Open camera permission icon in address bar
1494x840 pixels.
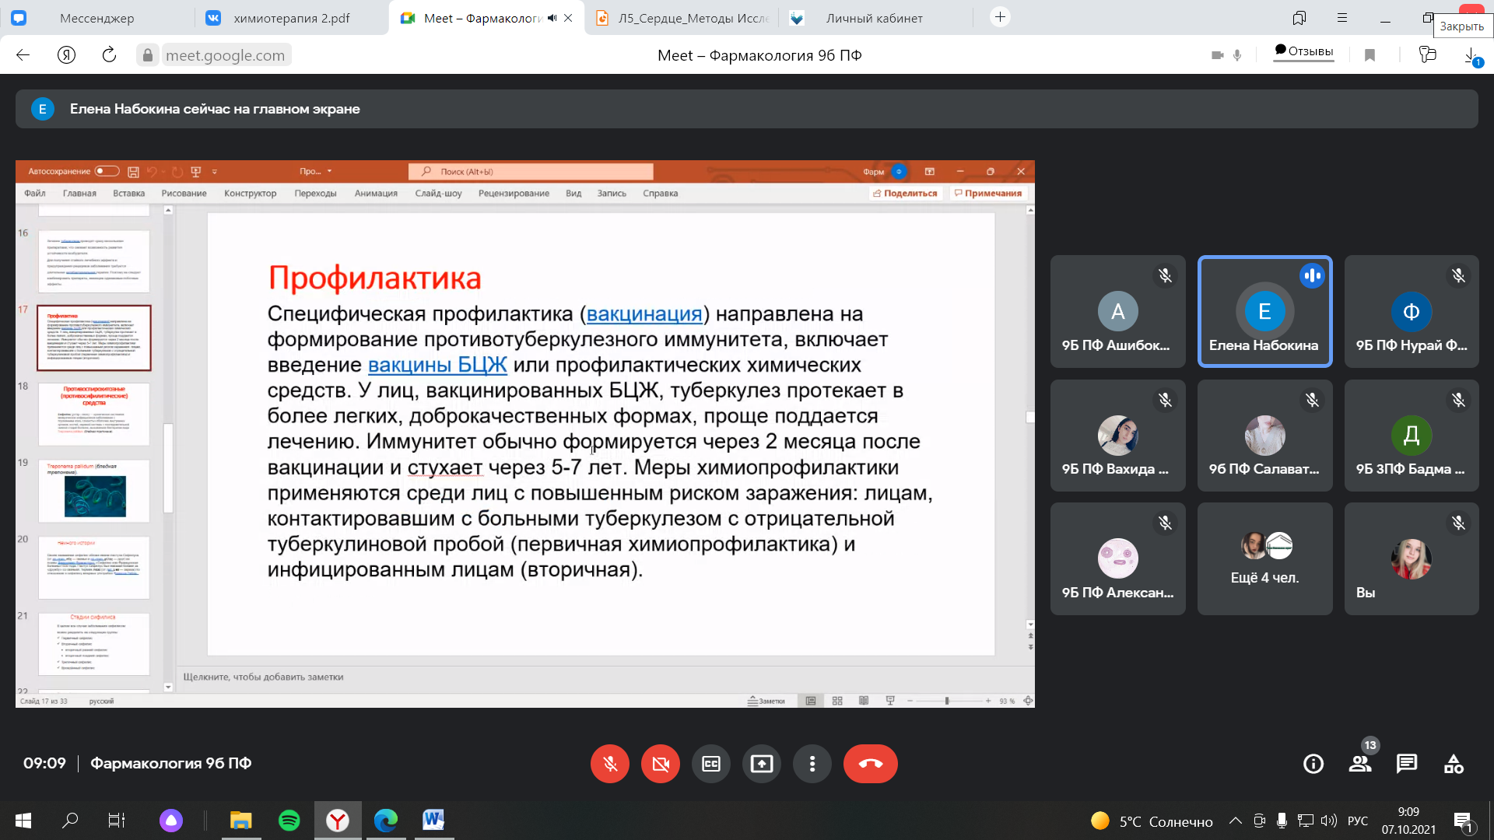pos(1218,55)
